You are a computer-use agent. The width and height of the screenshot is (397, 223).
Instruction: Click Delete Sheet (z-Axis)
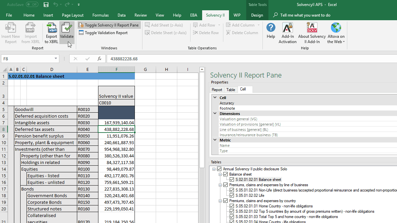point(166,33)
